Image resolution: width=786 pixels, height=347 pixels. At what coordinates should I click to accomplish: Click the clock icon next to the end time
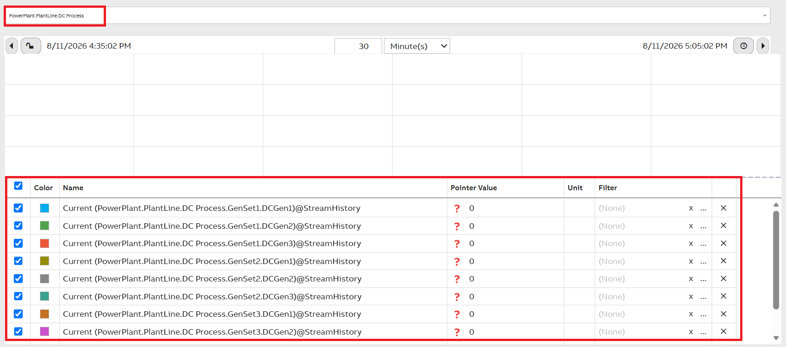[743, 46]
